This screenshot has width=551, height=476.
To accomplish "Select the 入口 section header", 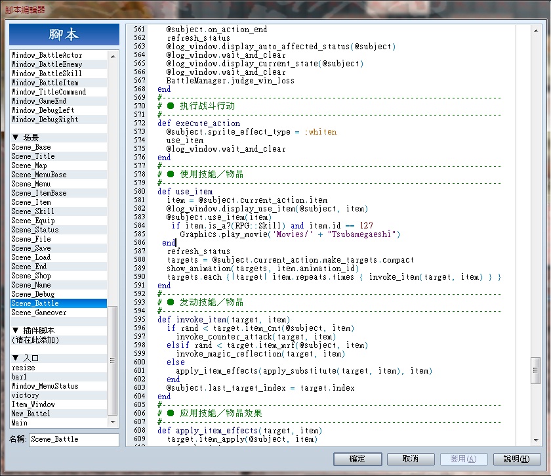I will (58, 358).
